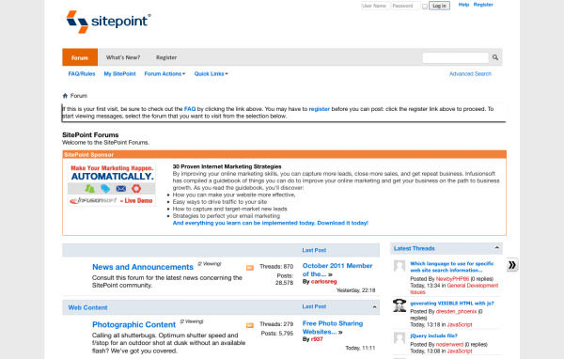
Task: Open Advanced Search link
Action: [470, 73]
